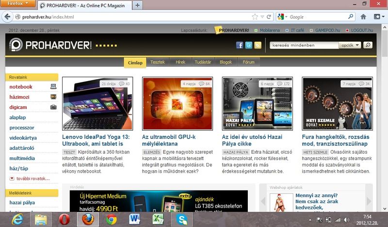The width and height of the screenshot is (388, 227).
Task: Open File Explorer from taskbar
Action: point(41,219)
